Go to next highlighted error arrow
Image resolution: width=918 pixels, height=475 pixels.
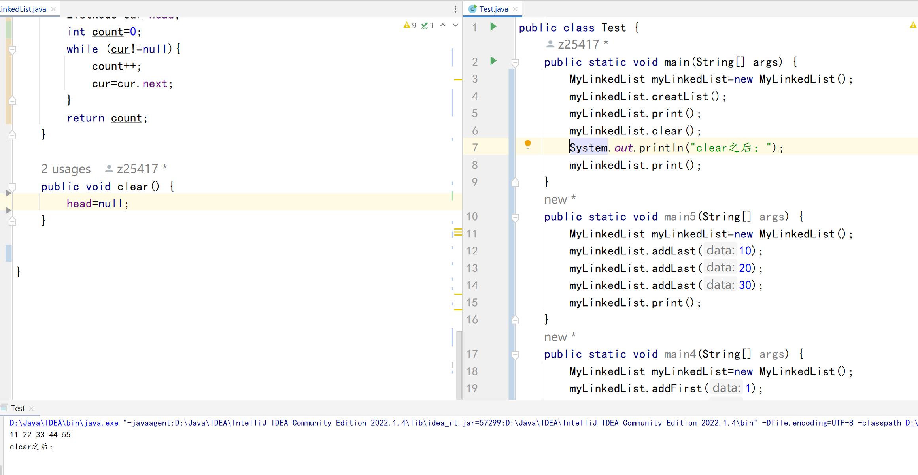click(455, 25)
